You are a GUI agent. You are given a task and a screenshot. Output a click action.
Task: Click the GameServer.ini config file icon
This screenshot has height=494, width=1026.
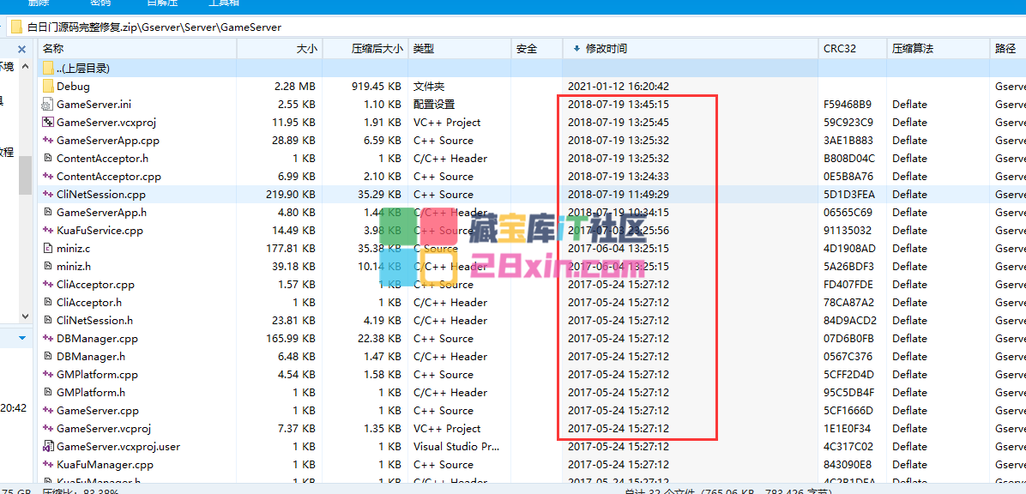(x=48, y=104)
